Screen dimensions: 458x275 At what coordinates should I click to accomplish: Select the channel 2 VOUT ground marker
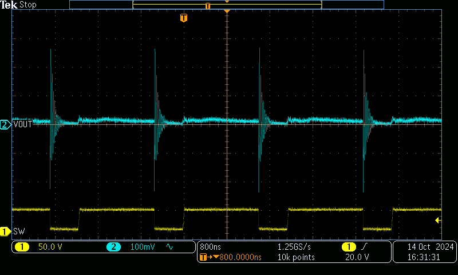[5, 124]
